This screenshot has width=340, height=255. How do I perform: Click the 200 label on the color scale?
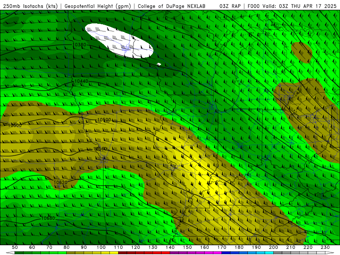pyautogui.click(x=273, y=247)
